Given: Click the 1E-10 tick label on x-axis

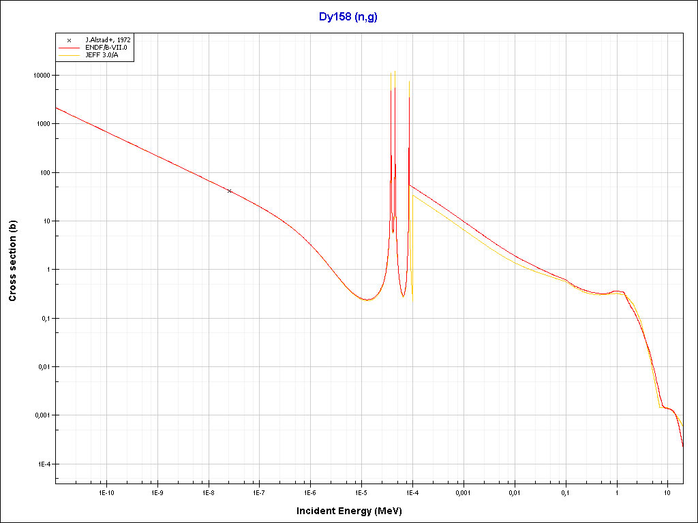Looking at the screenshot, I should [106, 492].
